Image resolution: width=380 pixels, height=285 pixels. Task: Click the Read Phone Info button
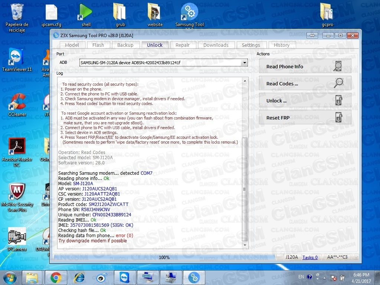(305, 66)
